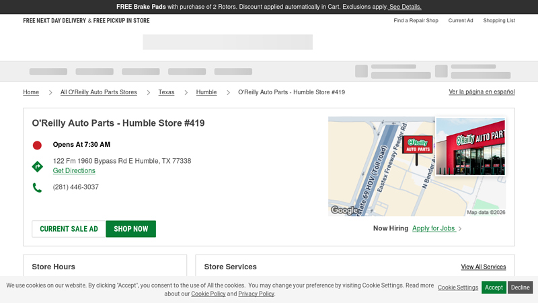538x303 pixels.
Task: Switch page to Spanish version
Action: click(x=482, y=92)
